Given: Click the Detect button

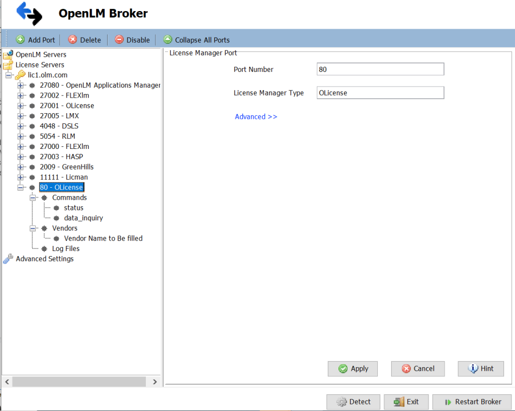Looking at the screenshot, I should (x=353, y=401).
